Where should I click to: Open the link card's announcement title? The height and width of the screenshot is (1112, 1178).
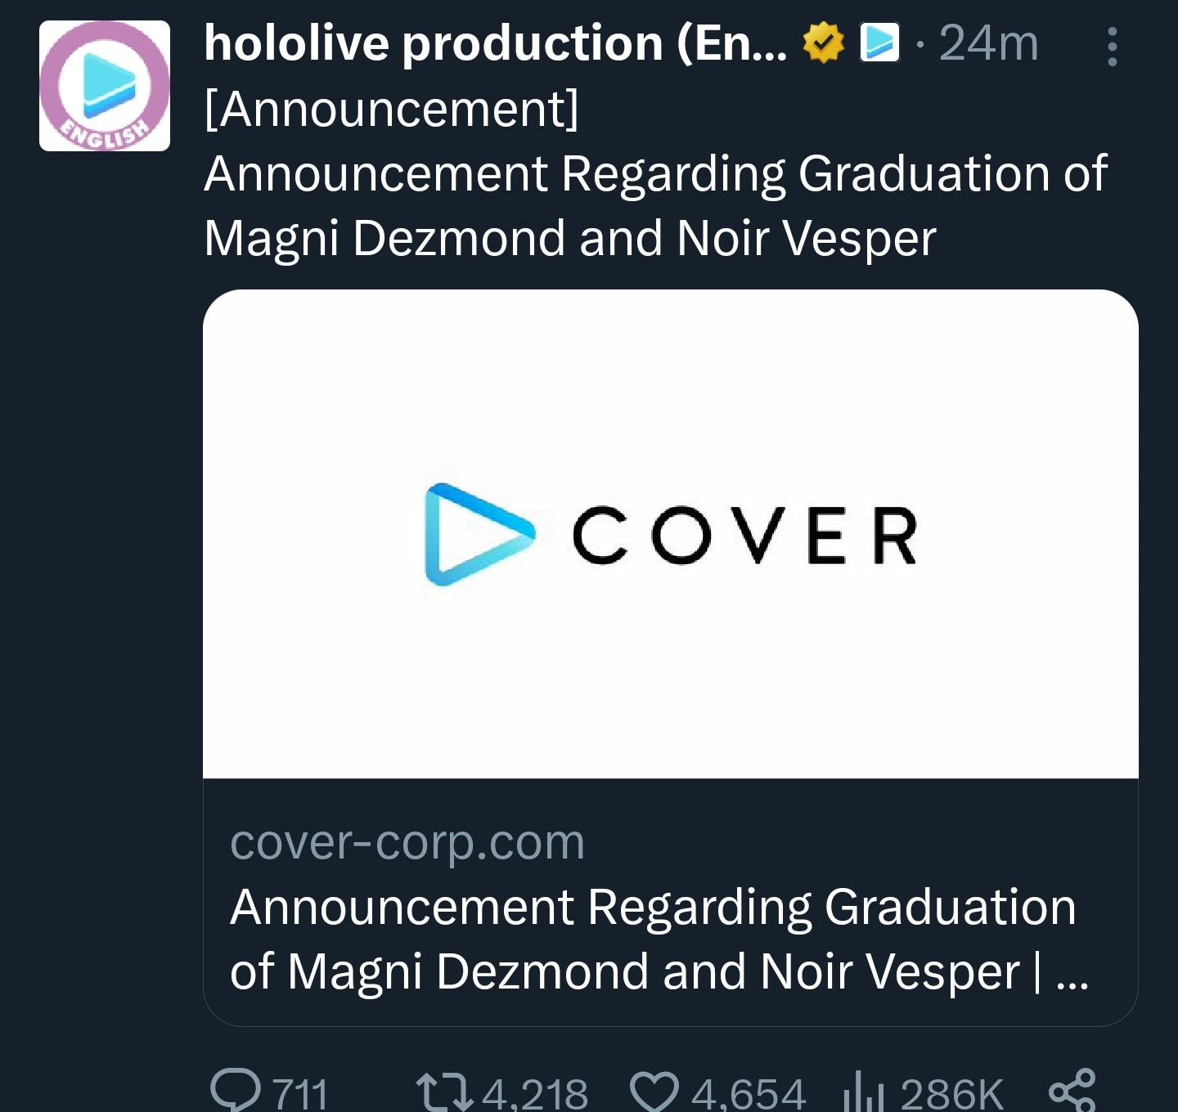coord(653,939)
